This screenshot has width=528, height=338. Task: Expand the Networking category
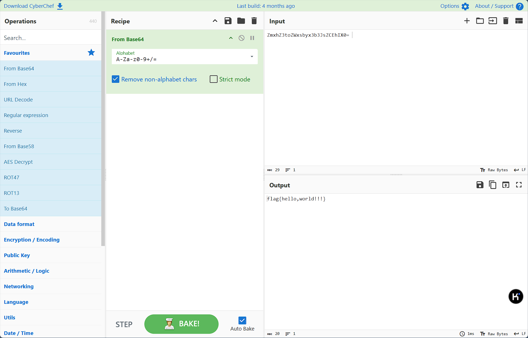coord(51,286)
